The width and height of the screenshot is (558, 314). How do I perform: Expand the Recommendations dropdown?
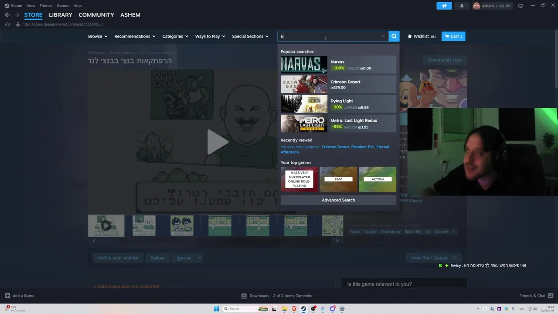(135, 36)
